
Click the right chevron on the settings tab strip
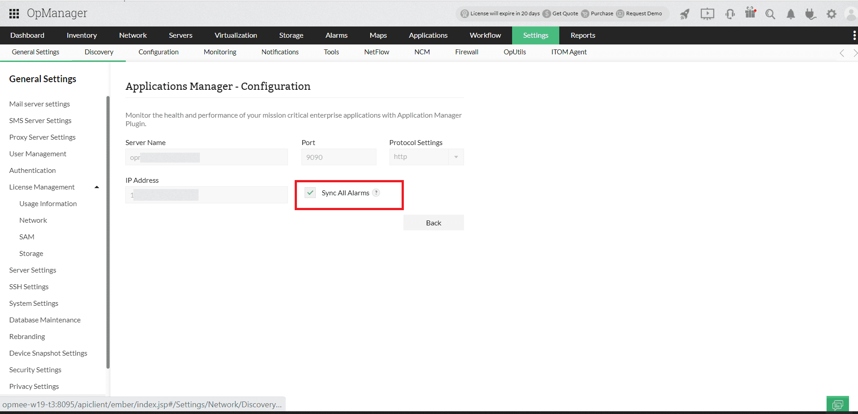(x=855, y=53)
